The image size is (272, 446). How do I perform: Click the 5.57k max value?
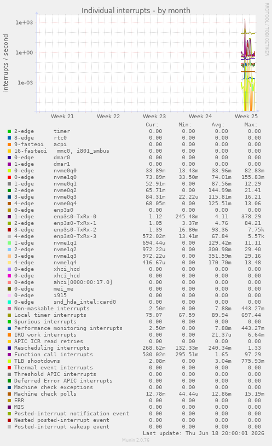(x=256, y=236)
